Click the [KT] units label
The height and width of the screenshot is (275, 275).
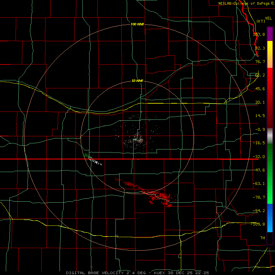tap(261, 21)
